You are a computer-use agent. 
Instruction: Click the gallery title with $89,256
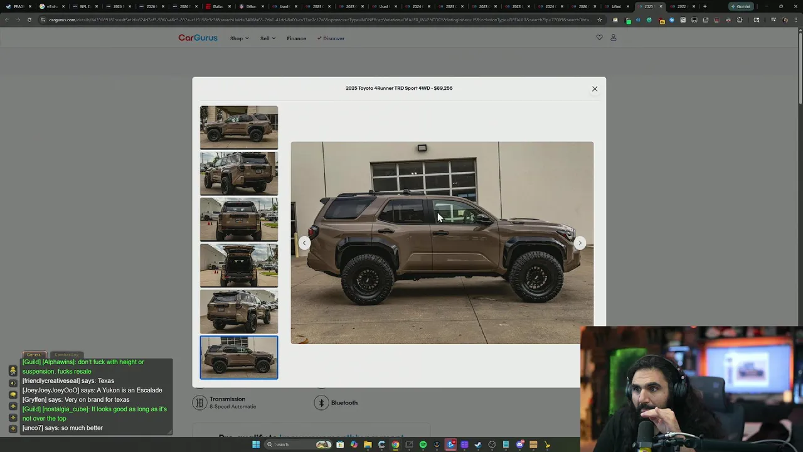(399, 89)
